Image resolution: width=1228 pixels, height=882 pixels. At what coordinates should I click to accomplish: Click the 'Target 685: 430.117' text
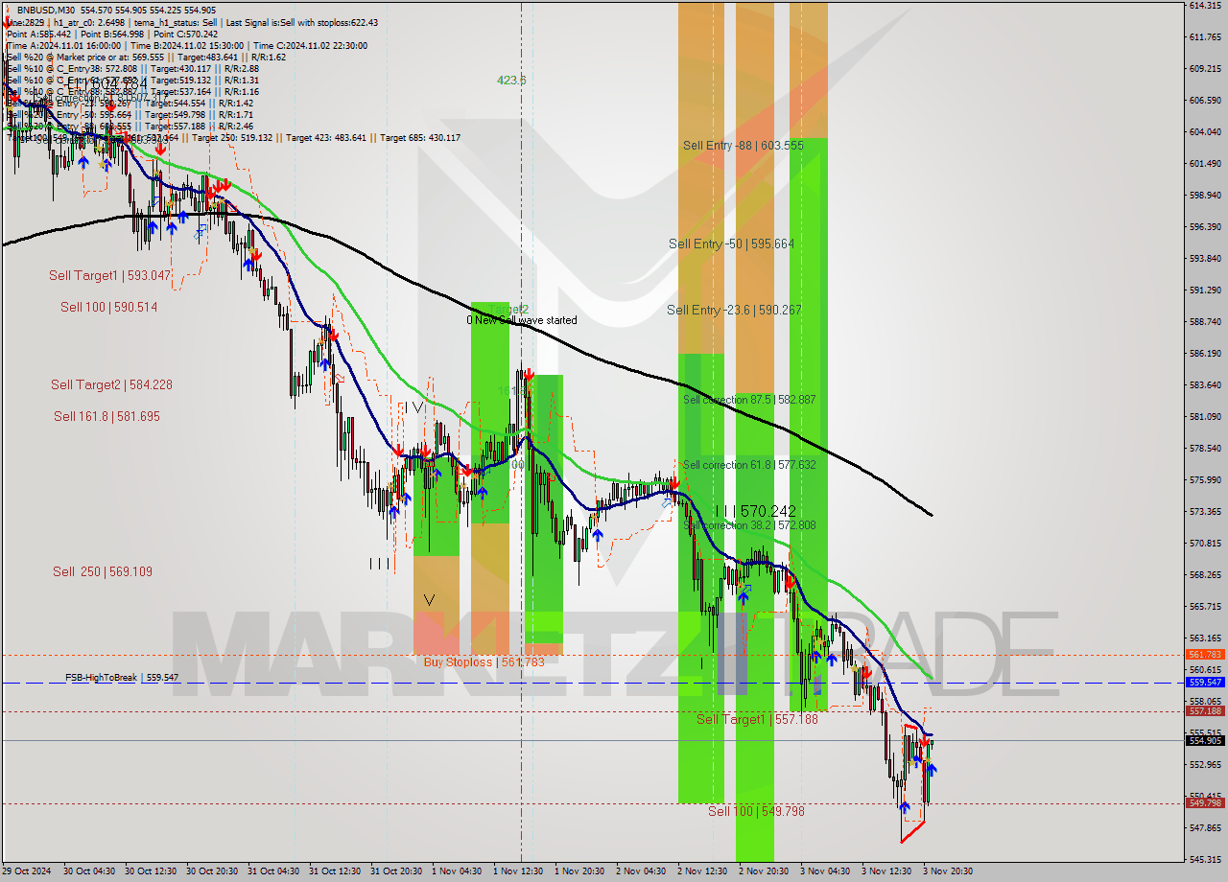tap(420, 137)
